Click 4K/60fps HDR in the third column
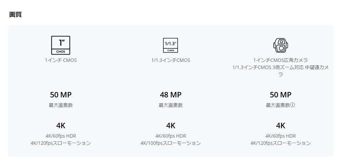The image size is (340, 162). click(x=280, y=136)
